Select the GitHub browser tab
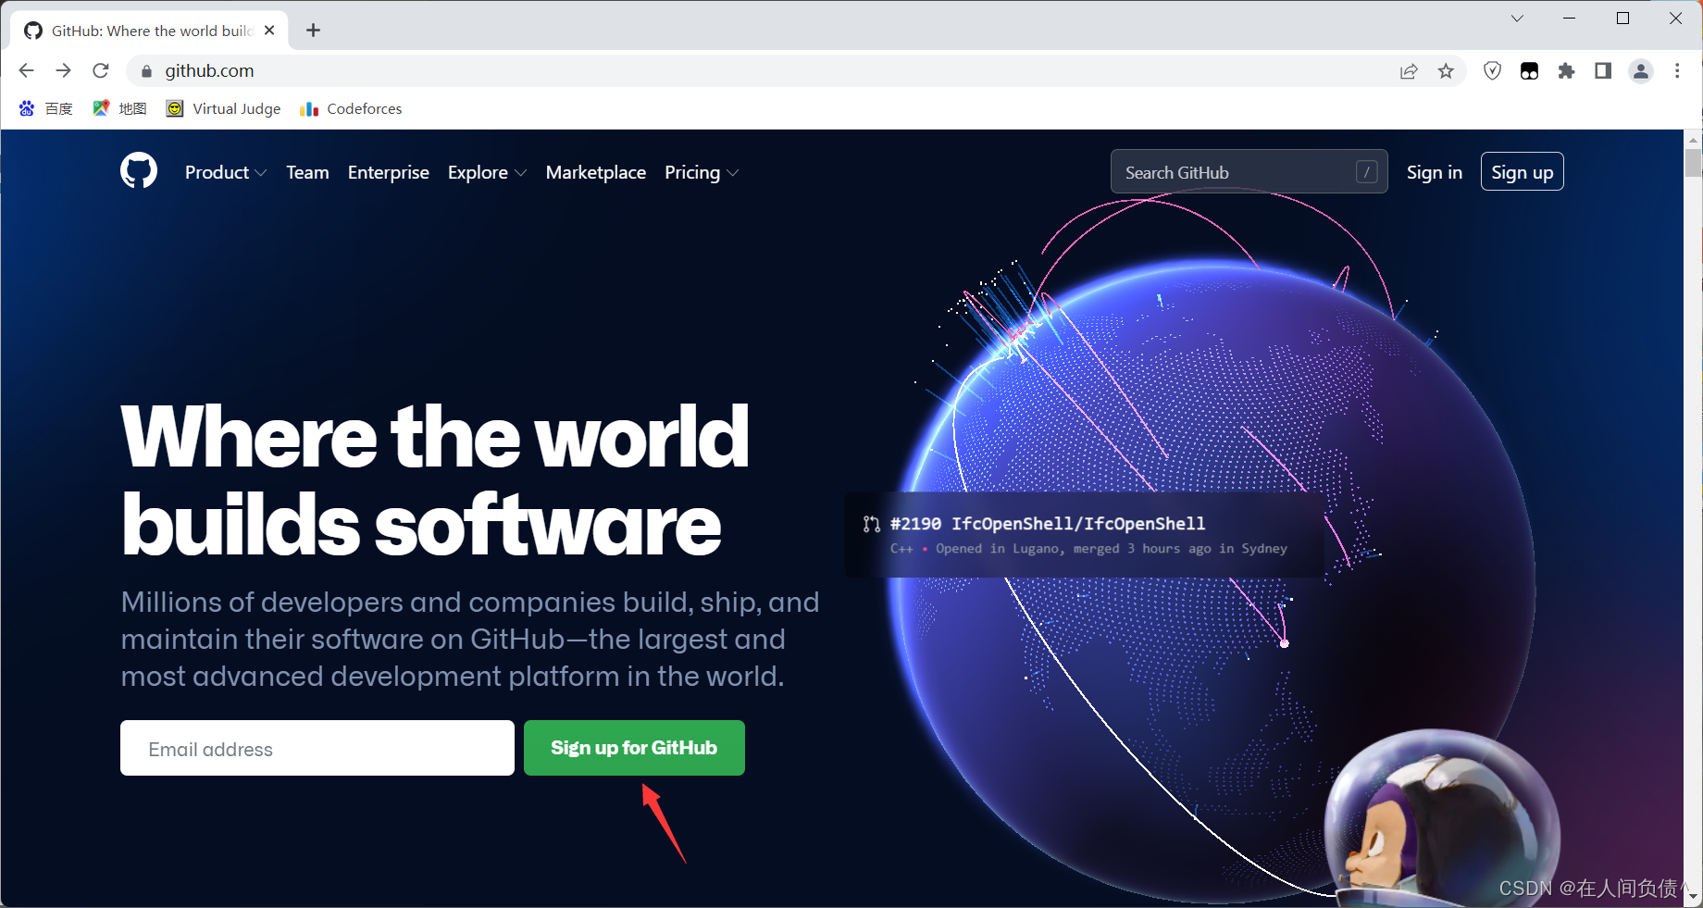This screenshot has height=908, width=1703. [150, 31]
